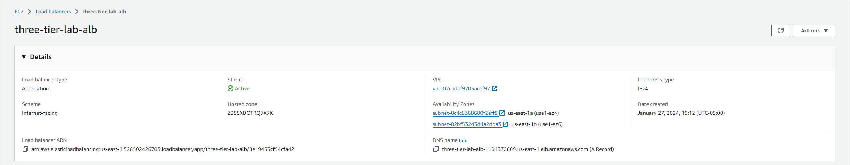Open the Actions dropdown menu
Viewport: 850px width, 165px height.
[814, 30]
